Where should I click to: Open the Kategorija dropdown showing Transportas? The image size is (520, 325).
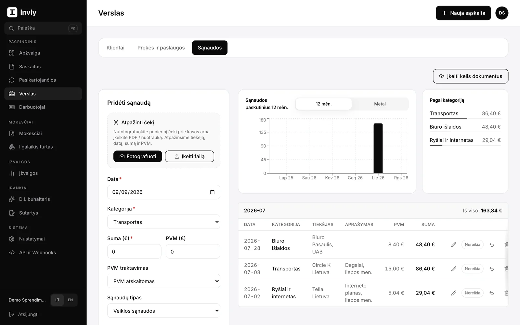click(x=164, y=222)
